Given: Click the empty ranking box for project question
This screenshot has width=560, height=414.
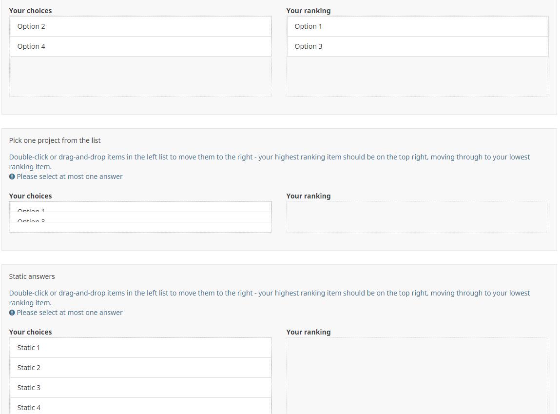Looking at the screenshot, I should coord(417,217).
